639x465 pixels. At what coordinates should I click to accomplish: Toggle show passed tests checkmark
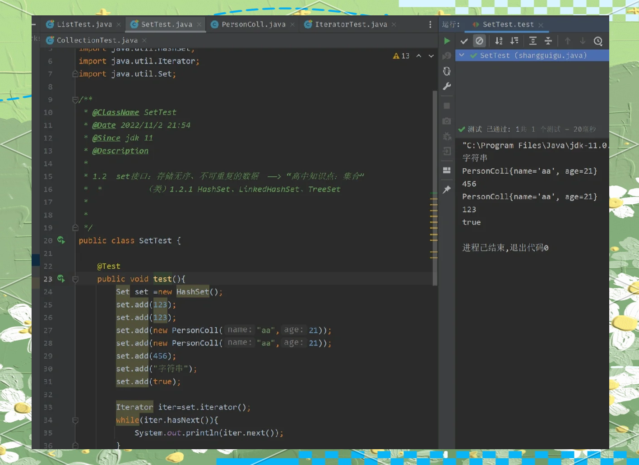[464, 41]
